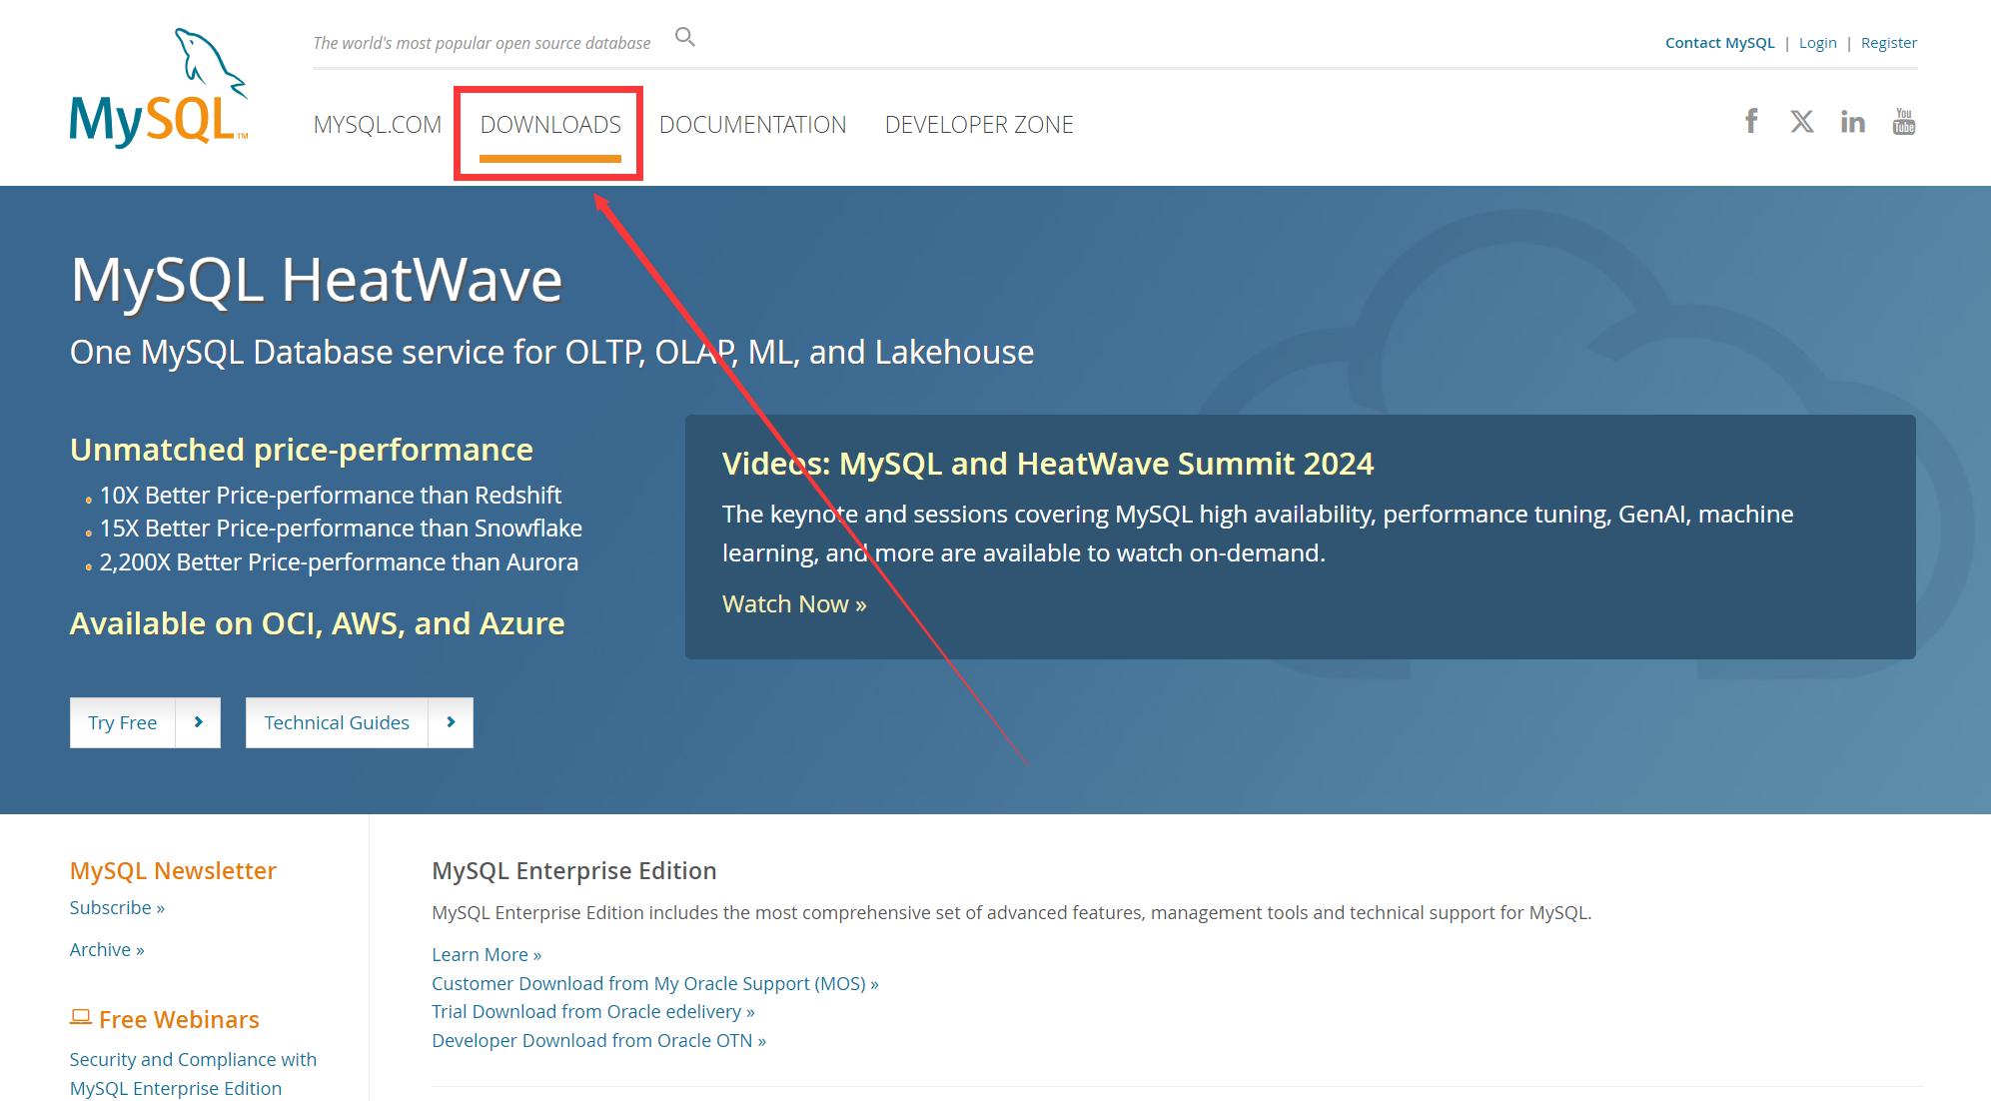Viewport: 1991px width, 1101px height.
Task: Open the DOWNLOADS tab
Action: (550, 125)
